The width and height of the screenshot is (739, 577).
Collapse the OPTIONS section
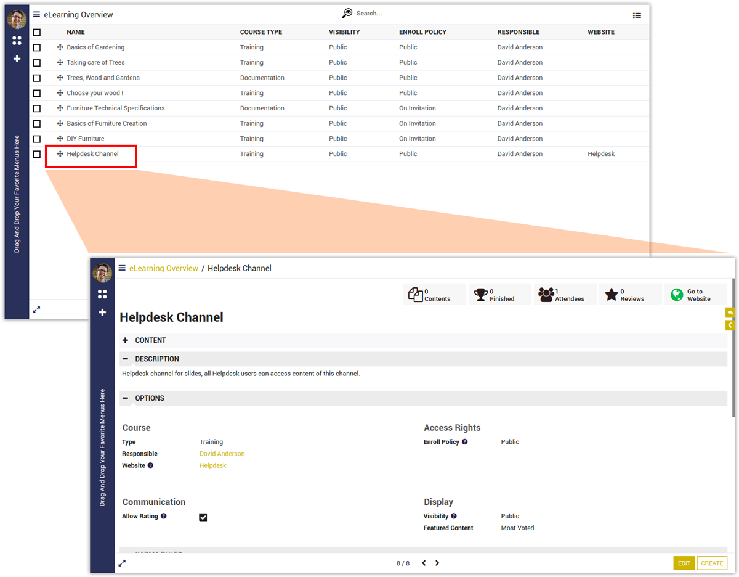pos(126,398)
